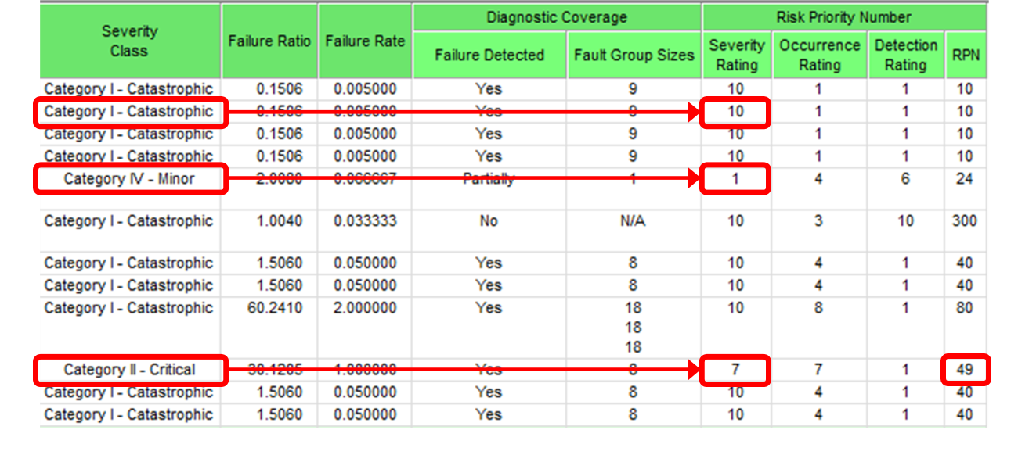Select the severity rating 7 cell
This screenshot has height=455, width=1018.
coord(735,370)
